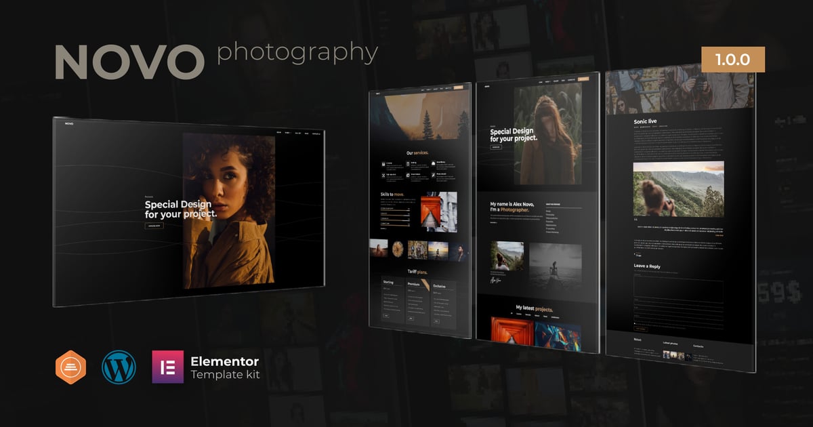Image resolution: width=813 pixels, height=427 pixels.
Task: Click the orange hexagon badge icon
Action: (x=71, y=367)
